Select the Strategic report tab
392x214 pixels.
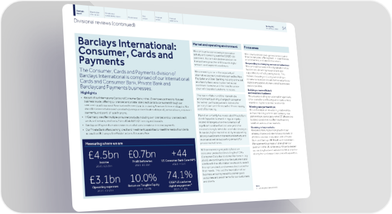click(x=80, y=12)
